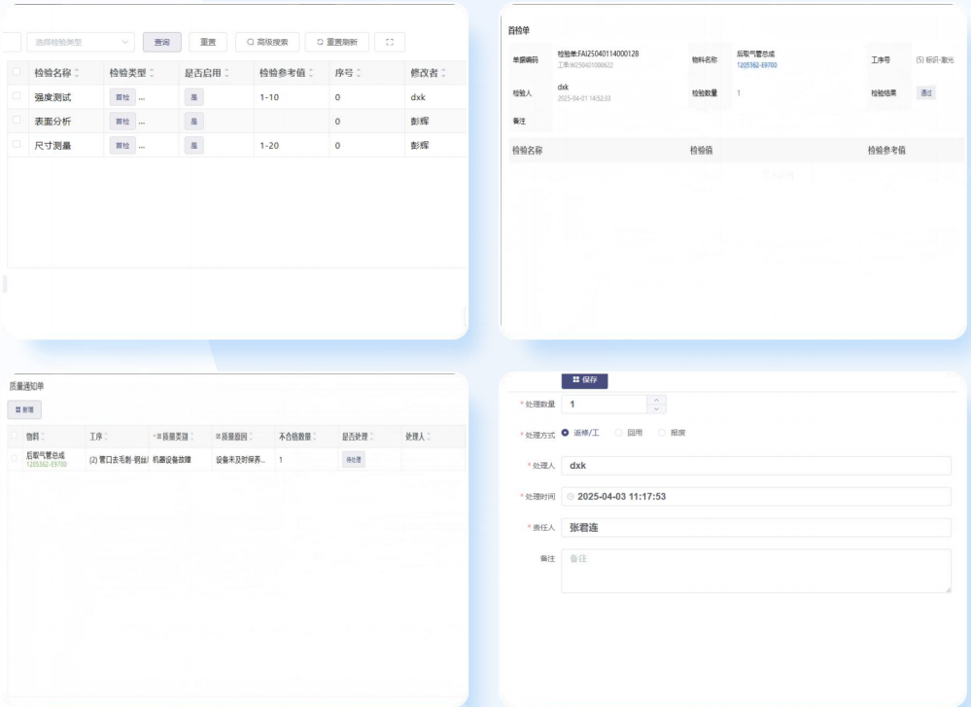Check the 强度测试 row checkbox

(17, 97)
